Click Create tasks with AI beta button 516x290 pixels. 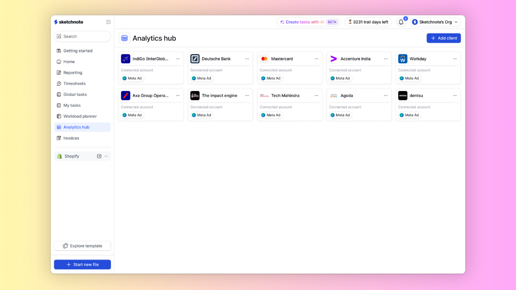[308, 22]
